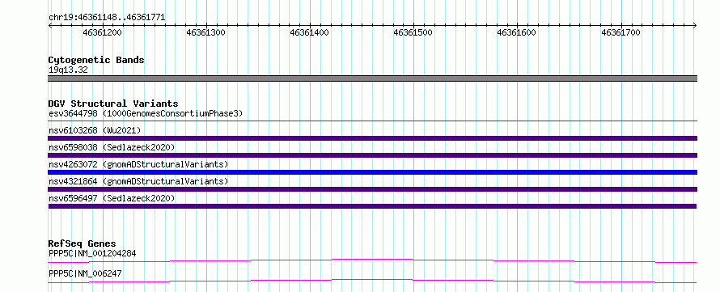Click ruler position label 46361600
The height and width of the screenshot is (292, 720).
(517, 32)
